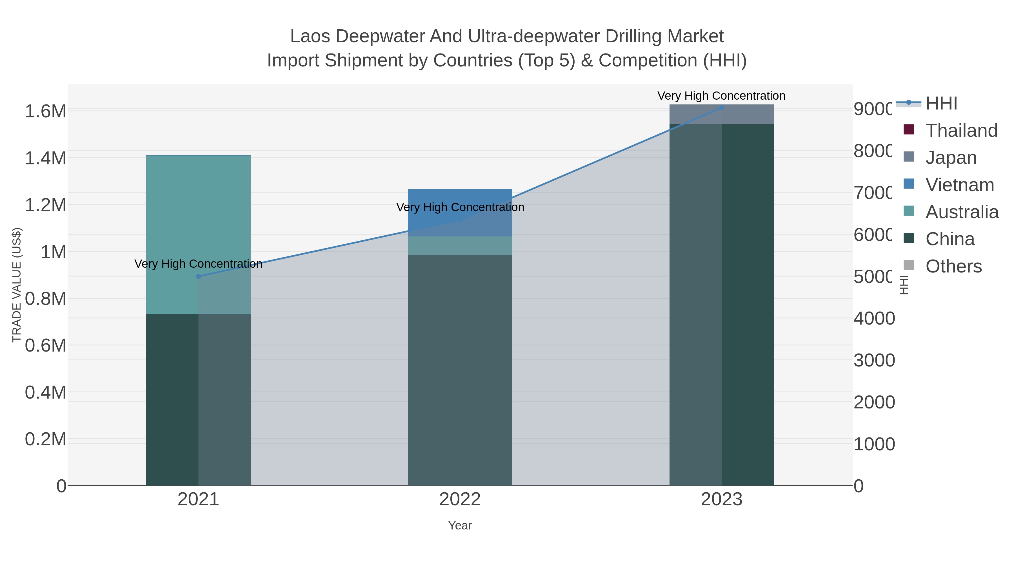
Task: Click the 1.4M tick label
Action: point(46,158)
